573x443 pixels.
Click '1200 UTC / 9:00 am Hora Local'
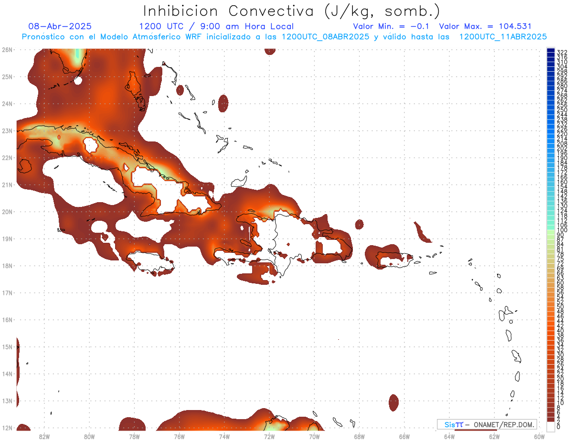click(x=216, y=26)
